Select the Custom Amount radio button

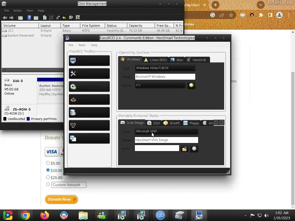(48, 184)
